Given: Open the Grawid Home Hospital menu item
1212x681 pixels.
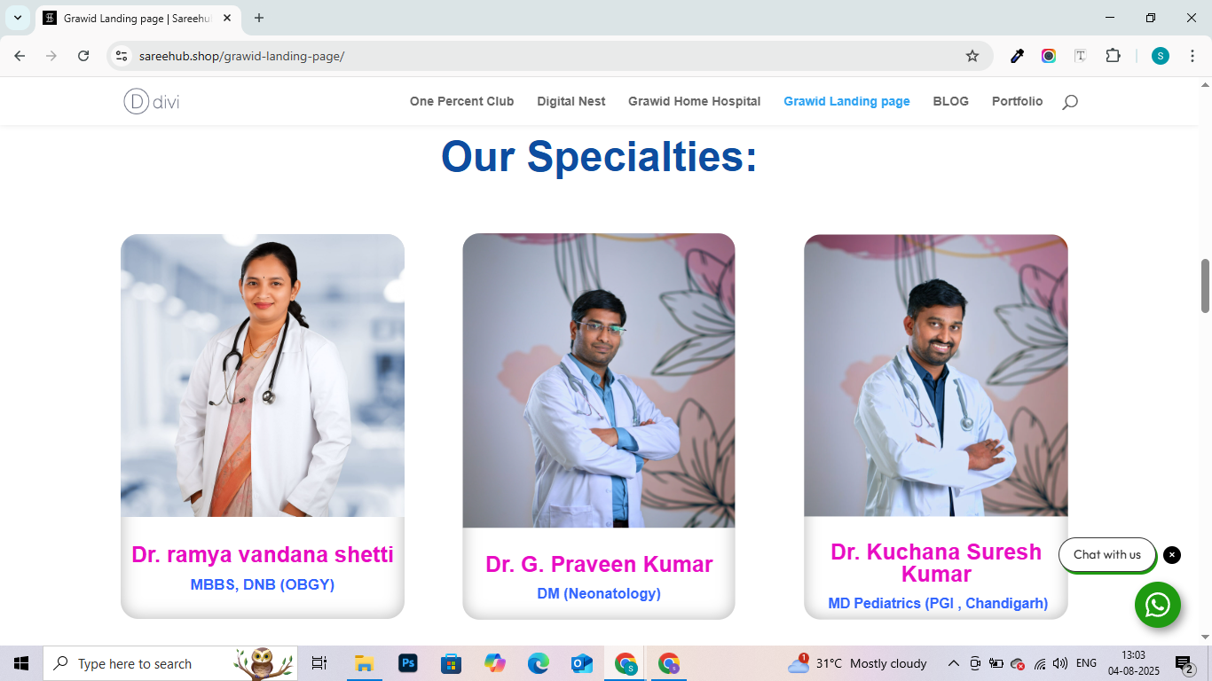Looking at the screenshot, I should tap(694, 101).
